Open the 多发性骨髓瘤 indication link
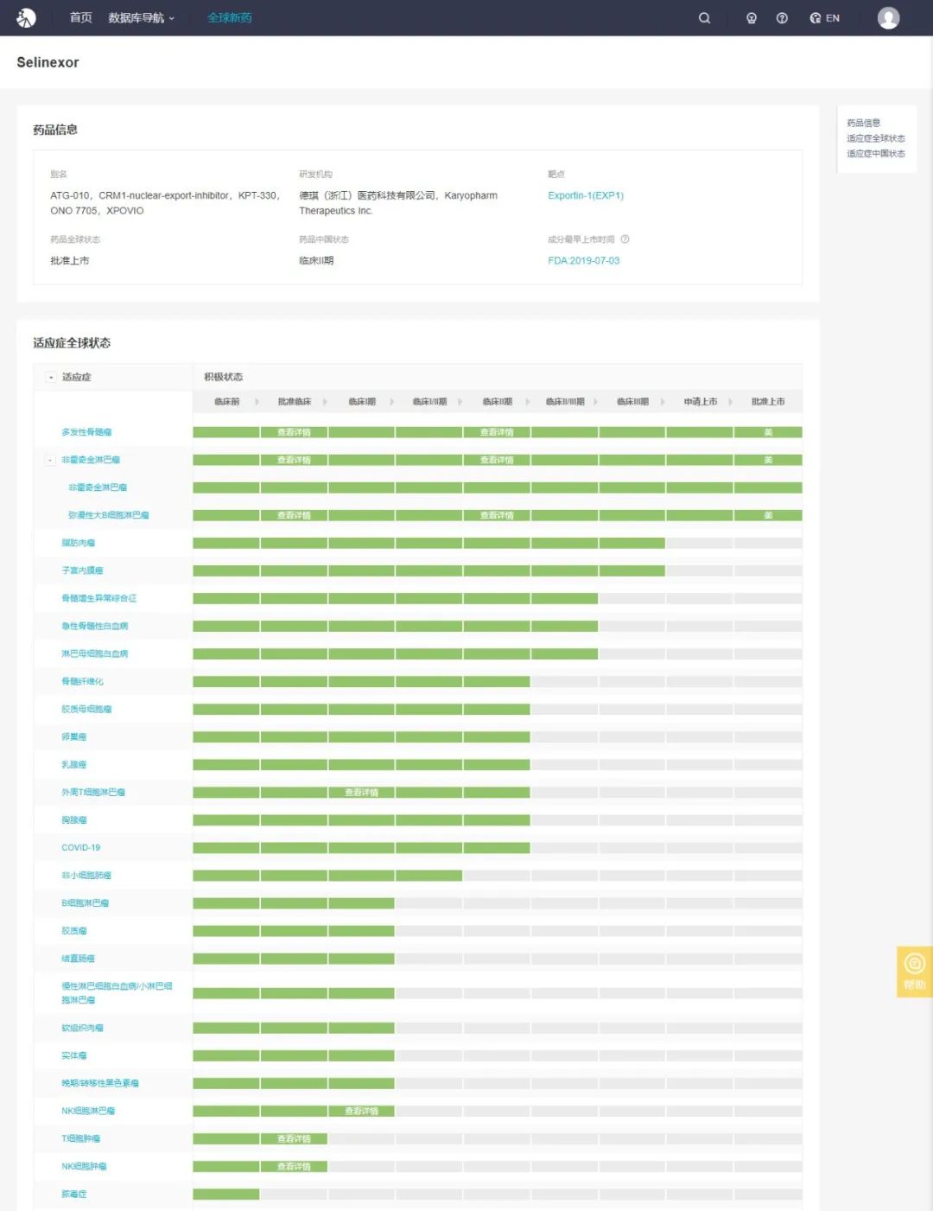 (86, 432)
